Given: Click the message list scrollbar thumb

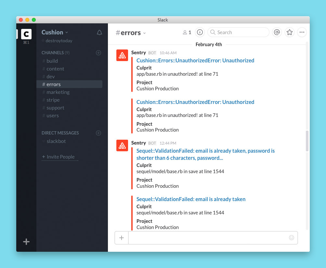Looking at the screenshot, I should click(307, 141).
